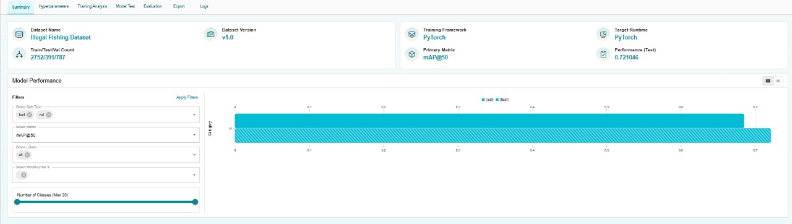This screenshot has width=792, height=224.
Task: Expand the Select Split Type dropdown
Action: click(195, 114)
